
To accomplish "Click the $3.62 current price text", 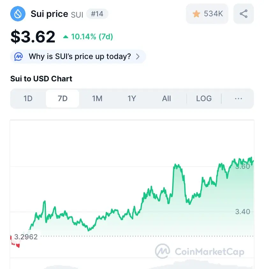I will point(33,37).
